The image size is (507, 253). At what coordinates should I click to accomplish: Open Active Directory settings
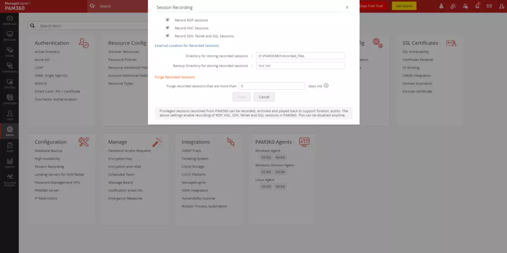[x=47, y=52]
